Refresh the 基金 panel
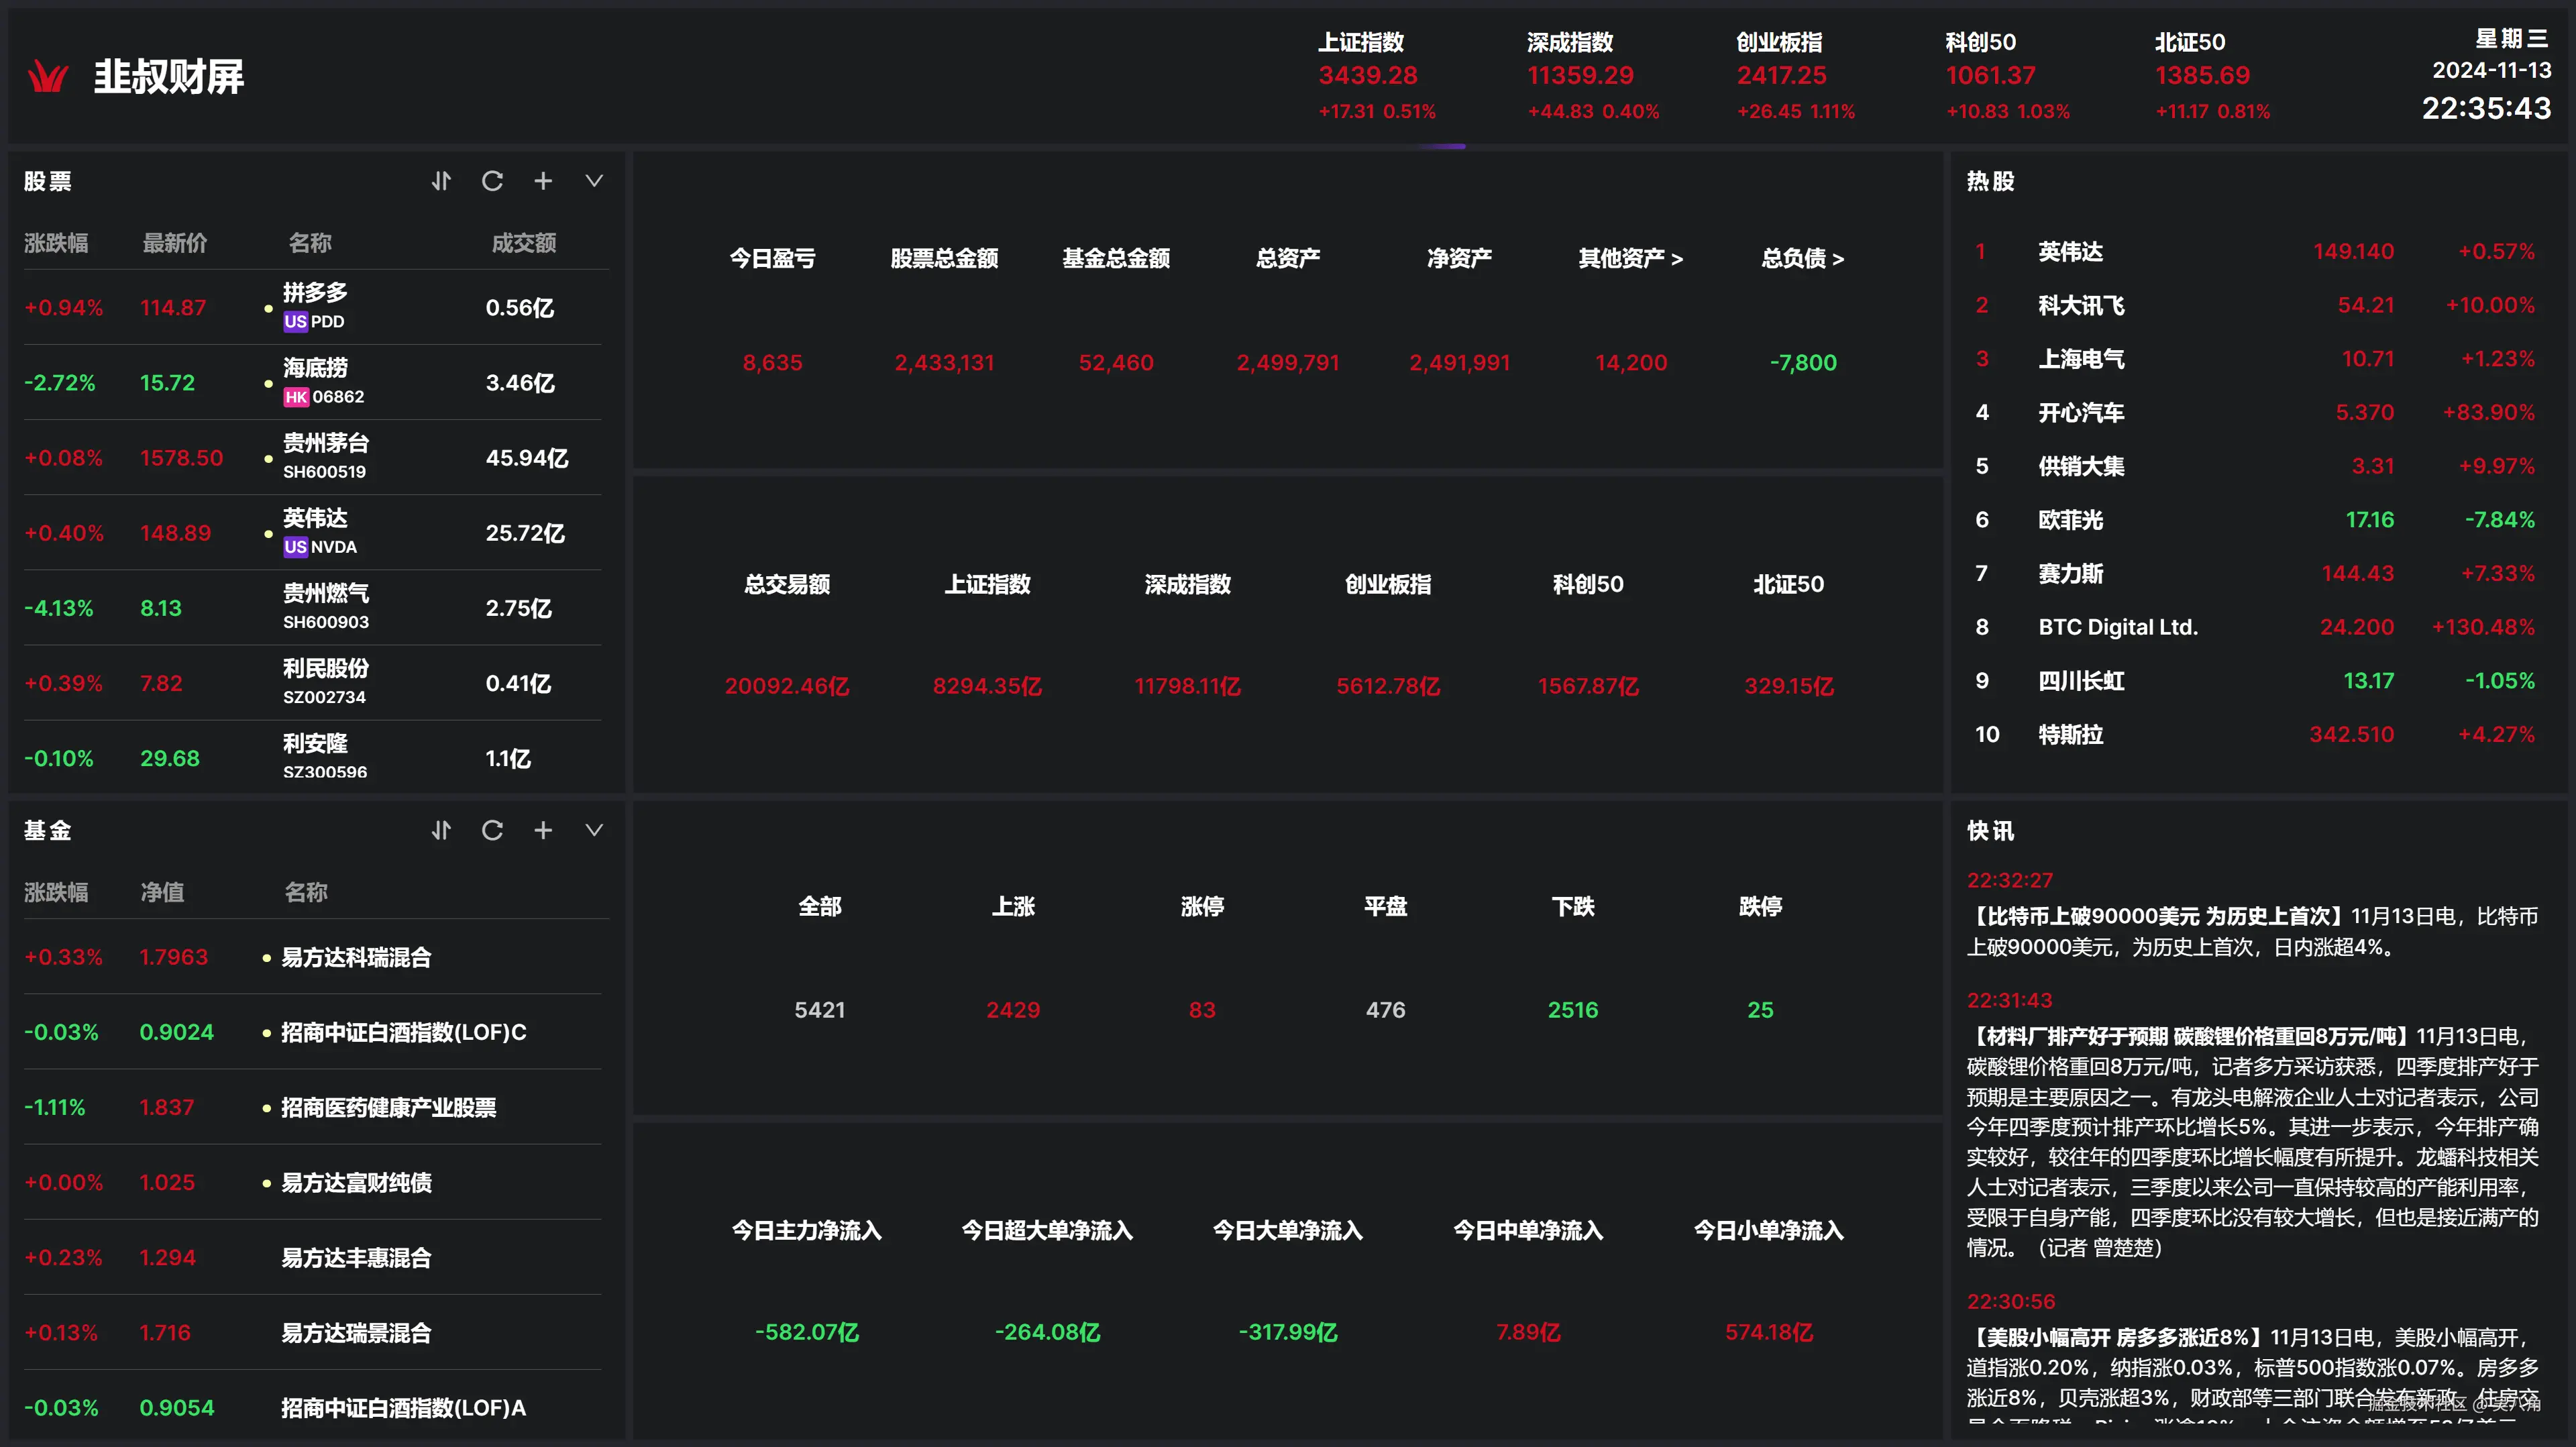 492,830
